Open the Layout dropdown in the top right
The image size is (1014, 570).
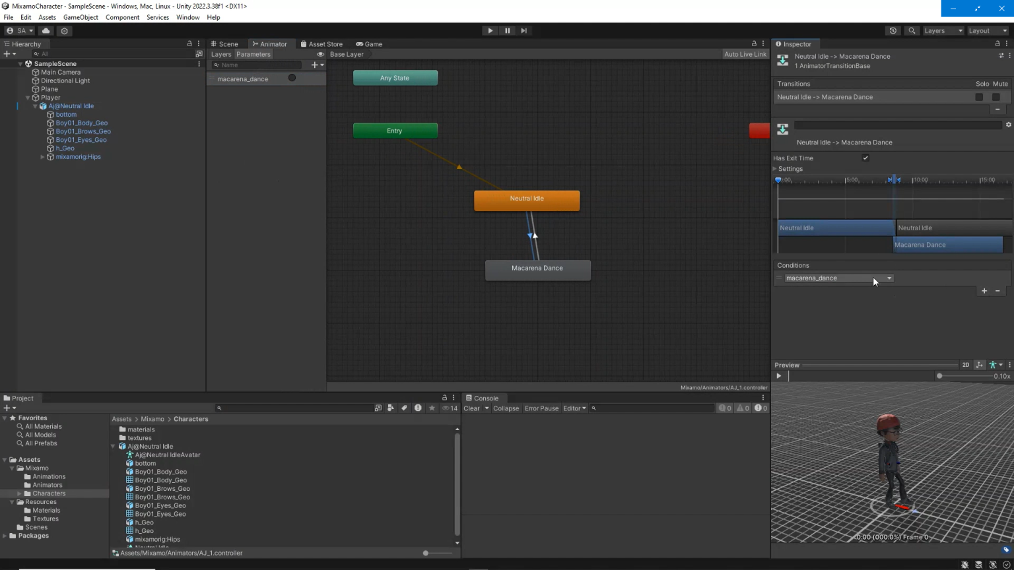point(987,30)
